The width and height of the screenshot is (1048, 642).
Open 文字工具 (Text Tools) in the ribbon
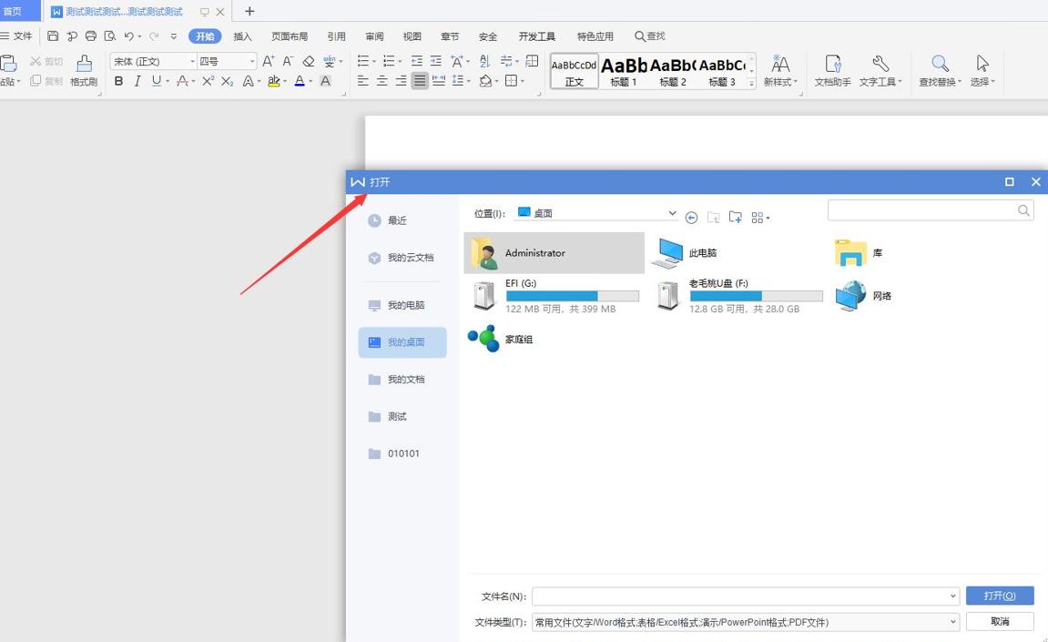[x=880, y=71]
